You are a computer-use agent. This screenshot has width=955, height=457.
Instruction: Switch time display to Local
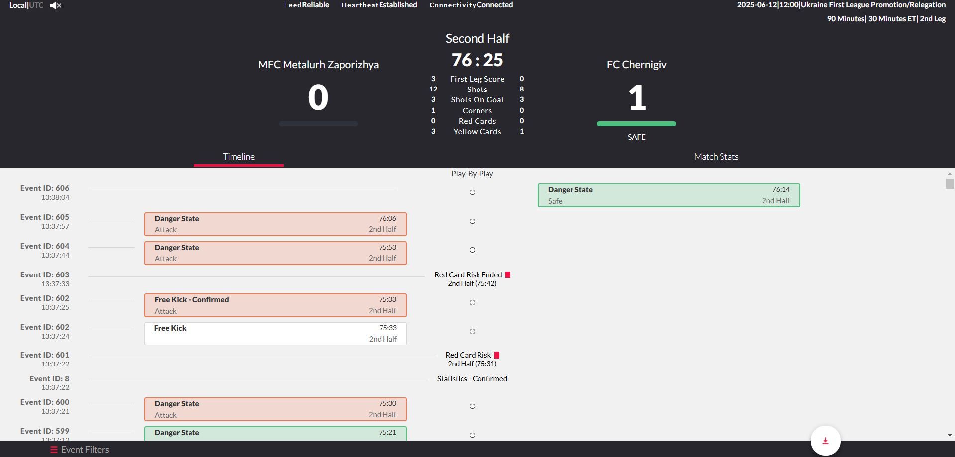tap(18, 5)
